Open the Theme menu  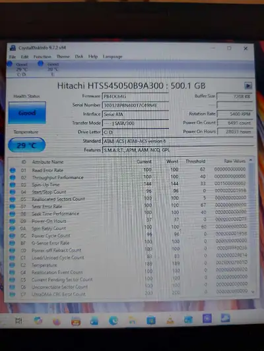[x=63, y=57]
